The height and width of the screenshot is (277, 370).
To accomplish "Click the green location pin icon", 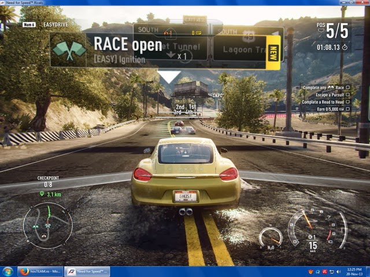I will tap(42, 194).
